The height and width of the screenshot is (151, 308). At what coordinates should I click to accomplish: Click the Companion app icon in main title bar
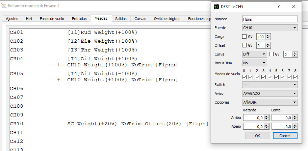click(x=4, y=6)
